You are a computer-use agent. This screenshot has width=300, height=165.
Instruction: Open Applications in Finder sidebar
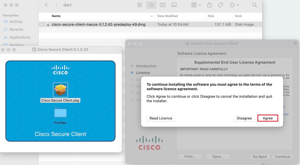coord(17,37)
